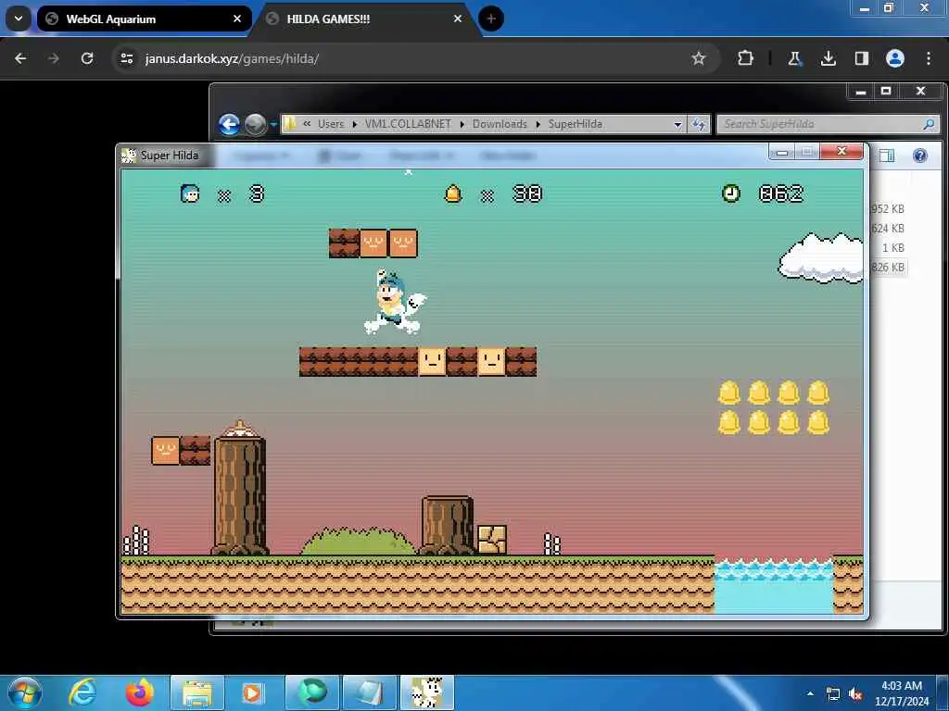Go forward in browser history

(x=53, y=58)
